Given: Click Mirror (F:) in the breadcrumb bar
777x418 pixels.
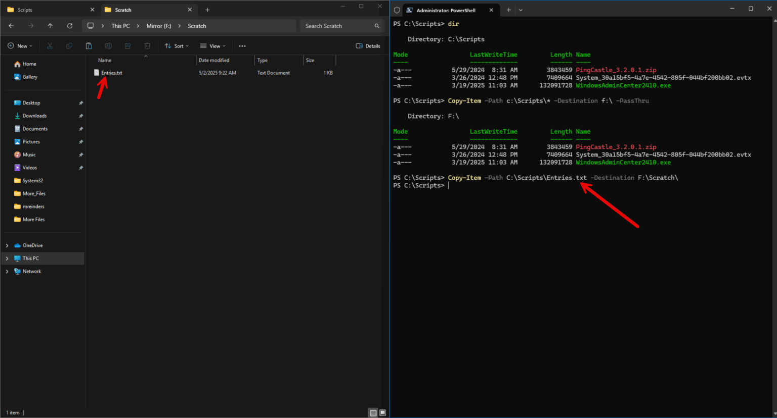Looking at the screenshot, I should (159, 26).
